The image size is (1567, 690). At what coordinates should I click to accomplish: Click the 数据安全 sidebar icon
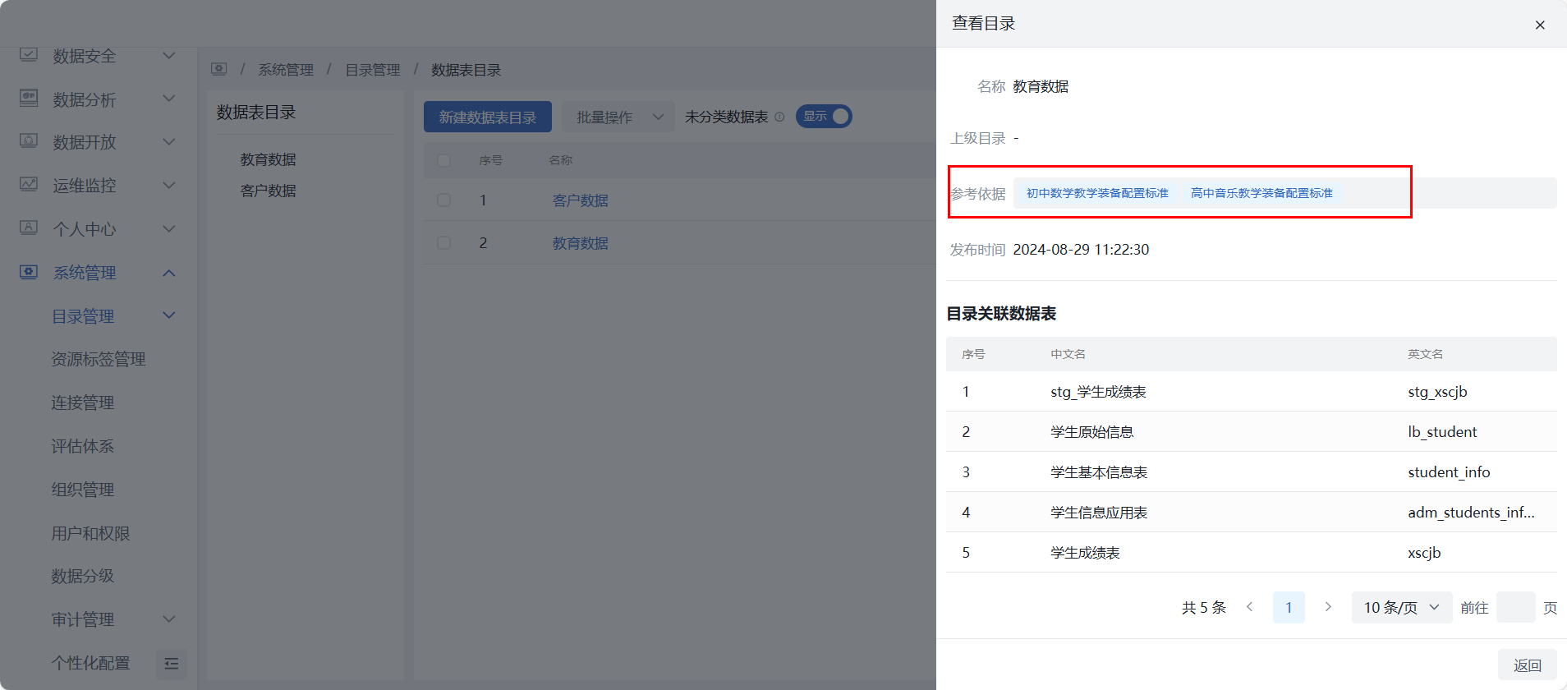(x=29, y=55)
